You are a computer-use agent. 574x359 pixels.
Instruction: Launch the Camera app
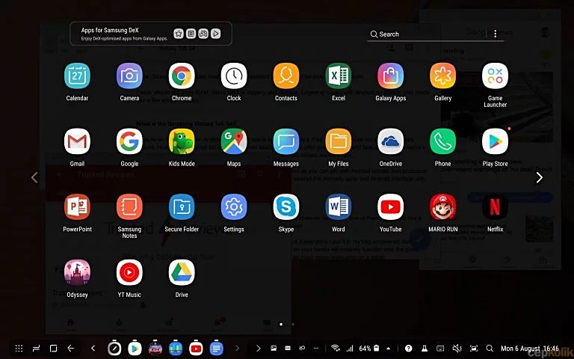click(129, 76)
